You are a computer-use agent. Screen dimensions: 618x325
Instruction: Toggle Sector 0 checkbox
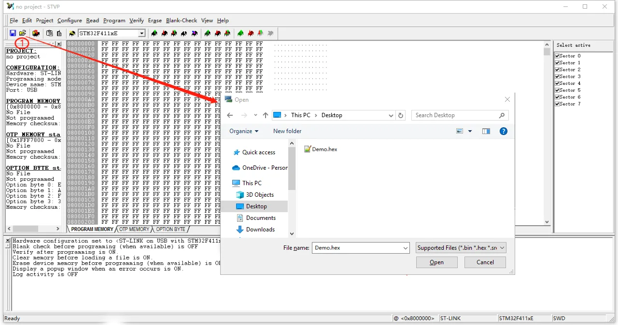[x=558, y=56]
